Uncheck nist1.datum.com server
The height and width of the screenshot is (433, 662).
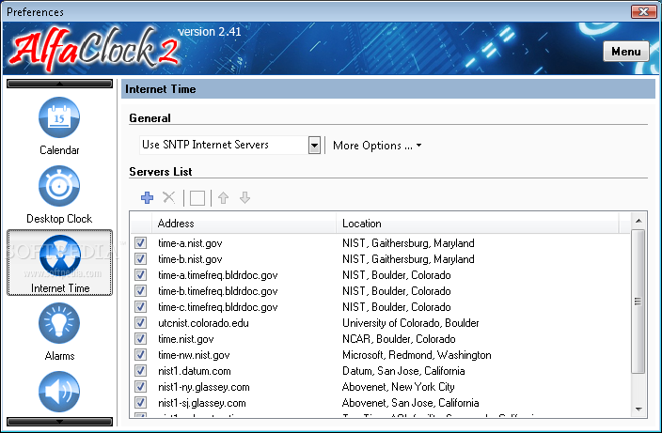pyautogui.click(x=141, y=371)
